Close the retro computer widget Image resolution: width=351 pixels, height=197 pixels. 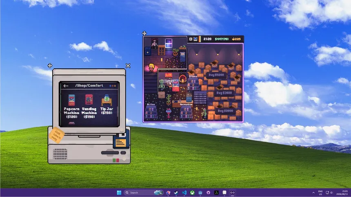(x=128, y=66)
